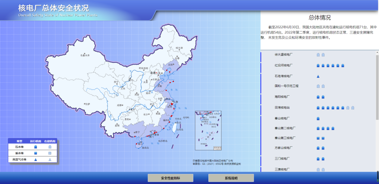Click second reactor icon of 海阳核电厂

pos(323,97)
